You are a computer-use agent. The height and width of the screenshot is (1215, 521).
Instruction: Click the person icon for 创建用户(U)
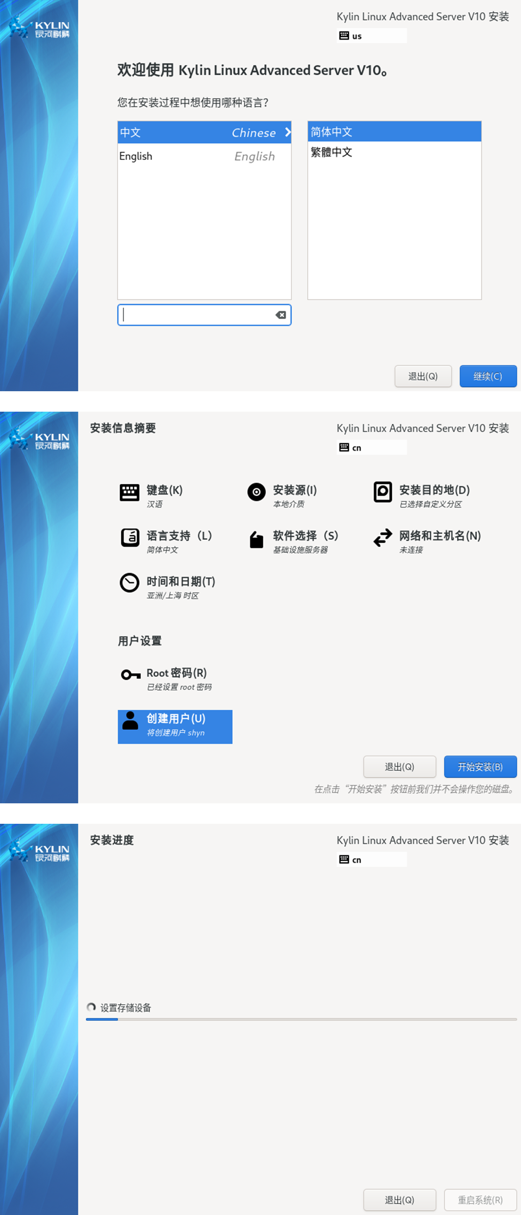[130, 720]
